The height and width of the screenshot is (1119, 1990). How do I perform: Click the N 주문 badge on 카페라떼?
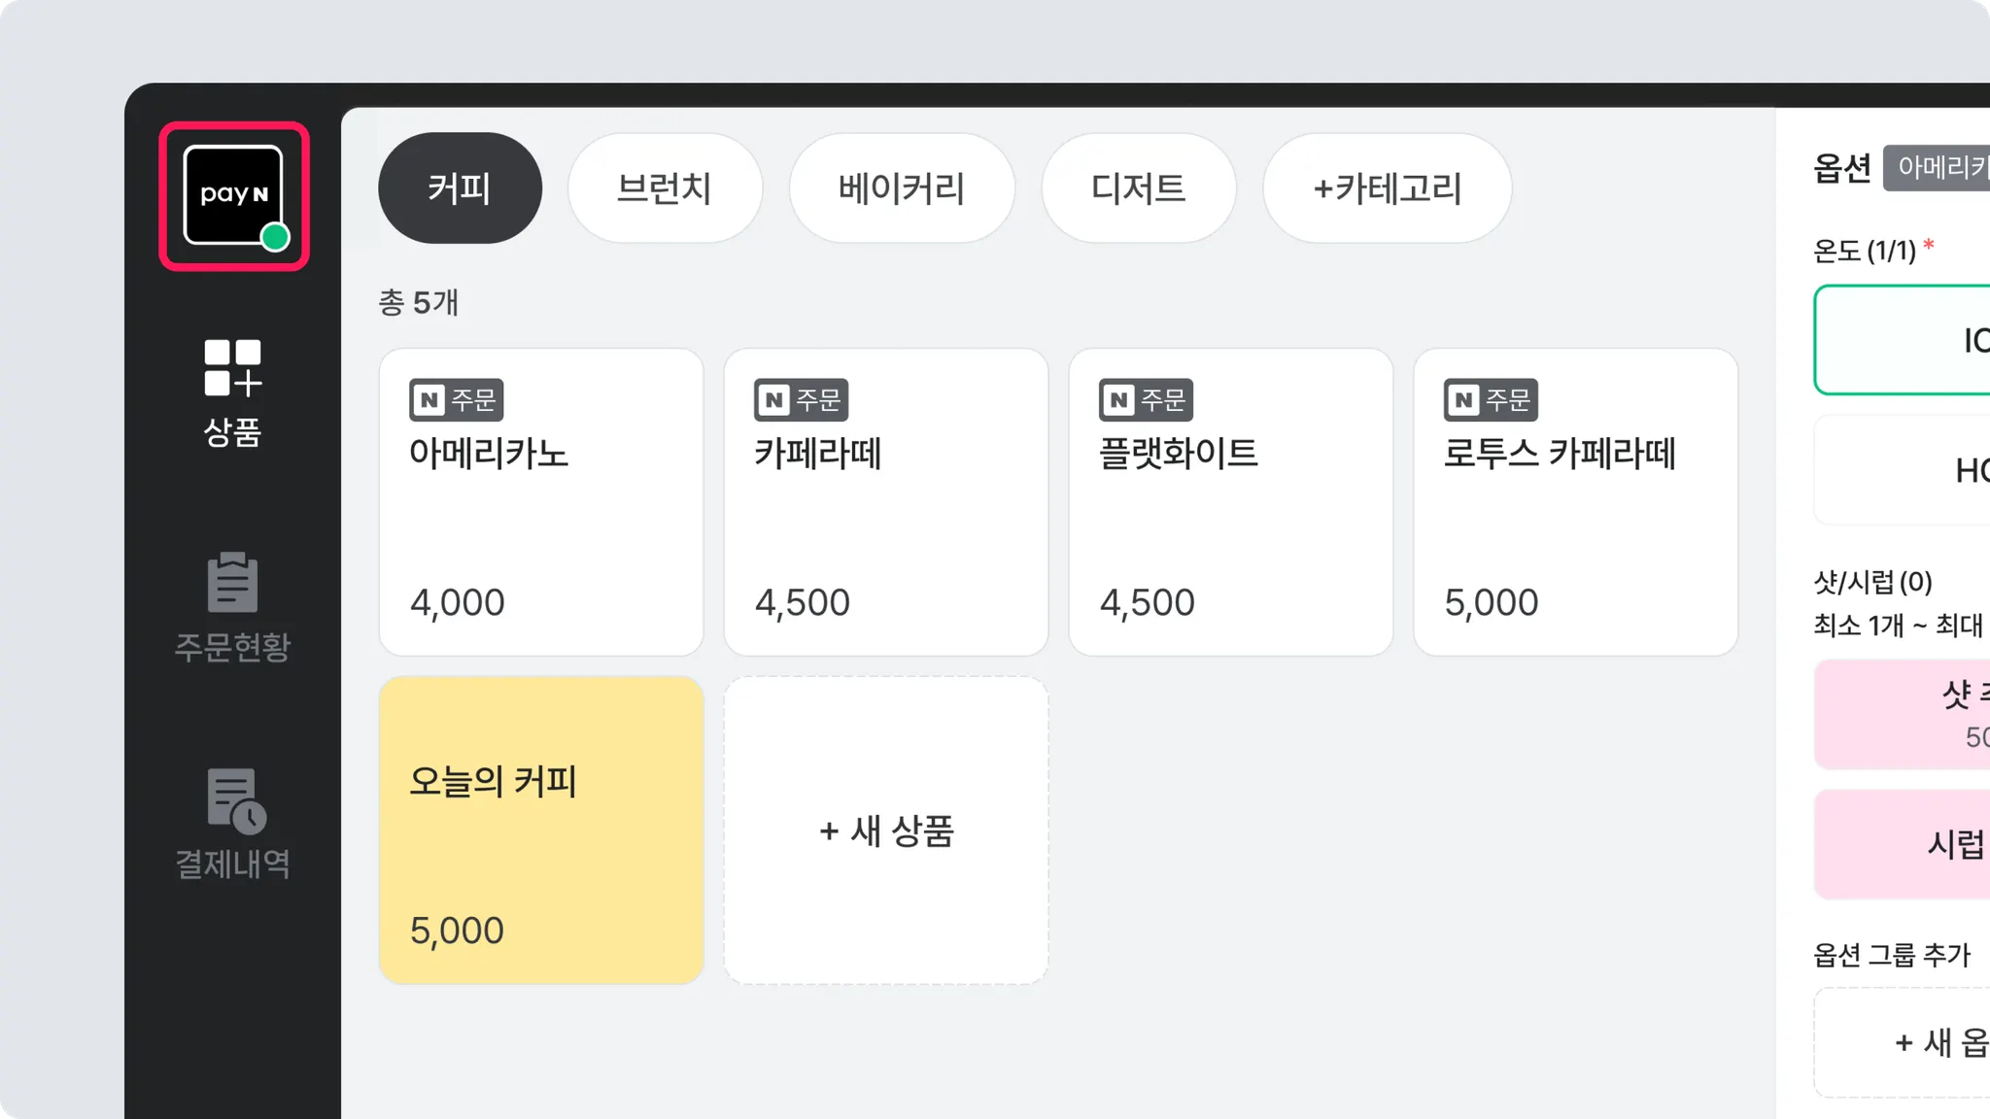click(801, 399)
